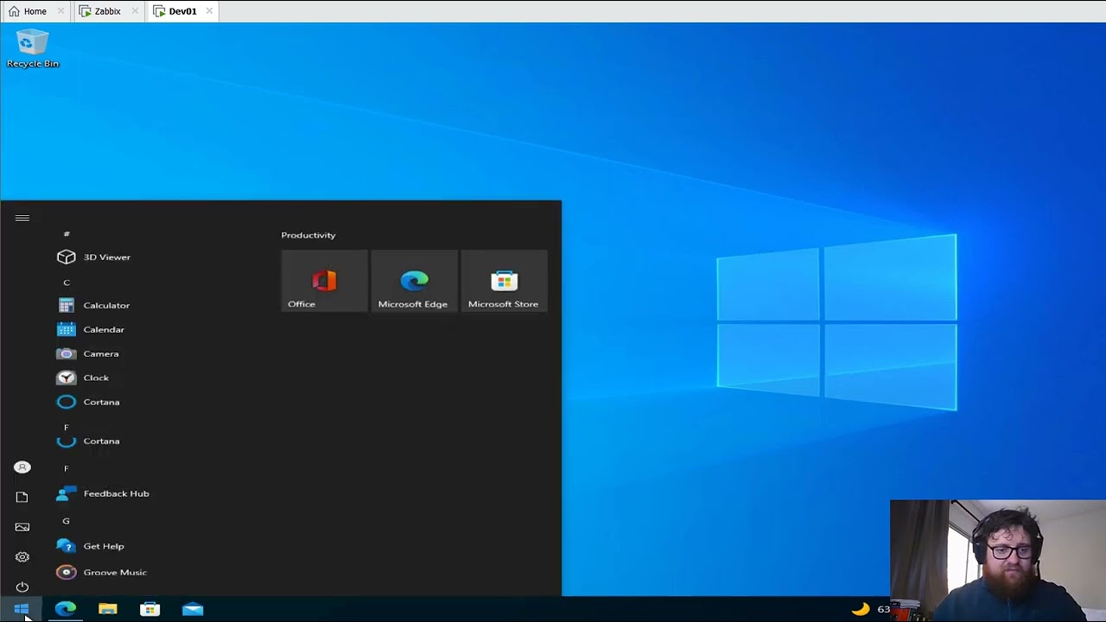This screenshot has height=622, width=1106.
Task: Open the Mail taskbar icon
Action: click(x=193, y=609)
